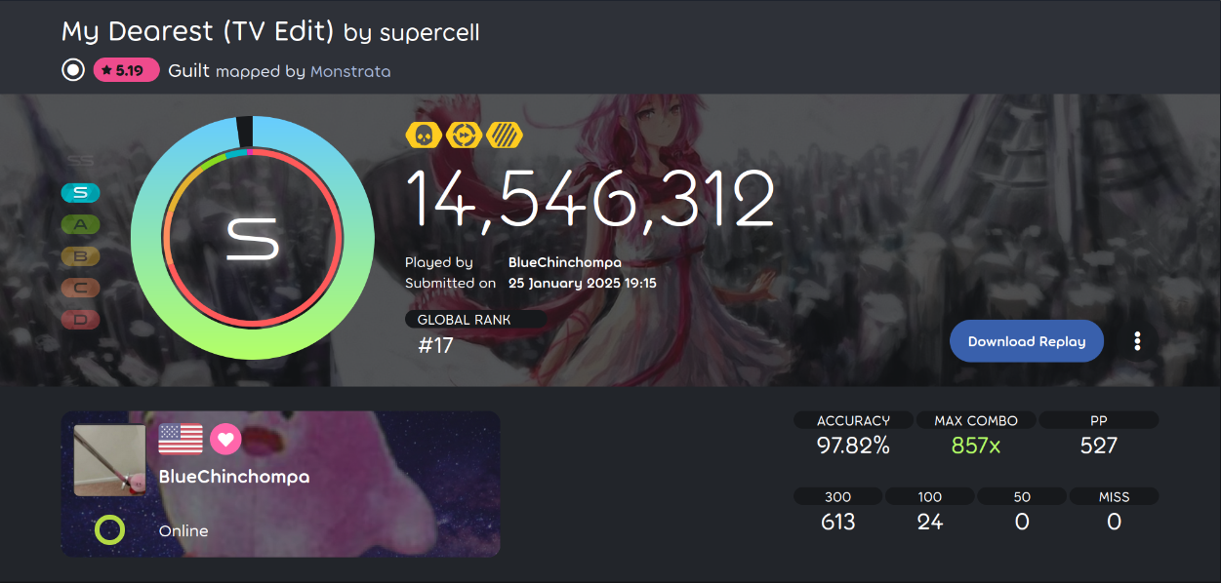Click BlueChinchompa next to Played by

click(x=565, y=262)
